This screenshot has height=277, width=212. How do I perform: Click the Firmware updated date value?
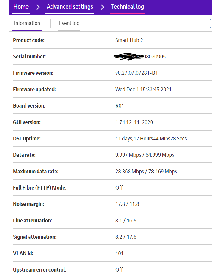[143, 90]
